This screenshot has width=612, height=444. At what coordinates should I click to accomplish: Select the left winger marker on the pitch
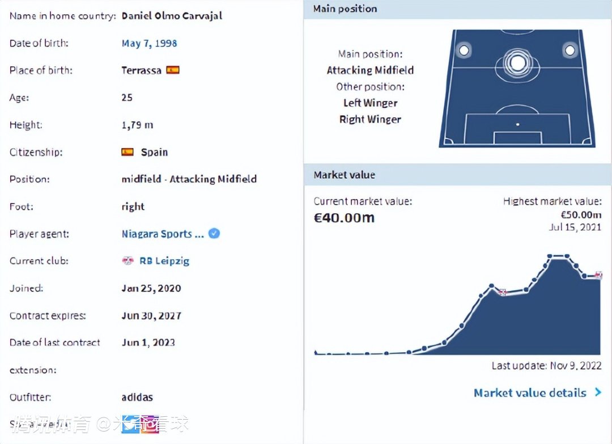(464, 50)
